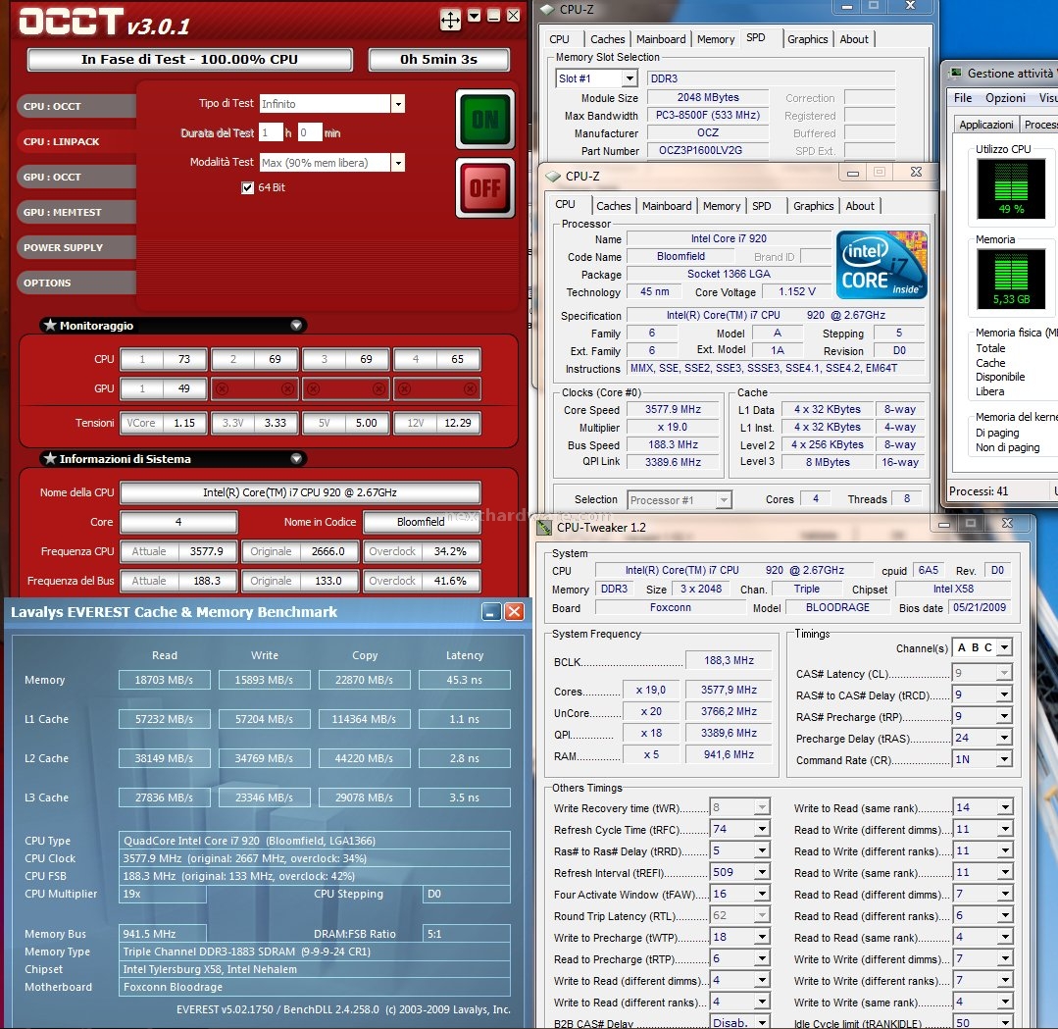The image size is (1058, 1029).
Task: Open the About tab in the front CPU-Z window
Action: (x=860, y=206)
